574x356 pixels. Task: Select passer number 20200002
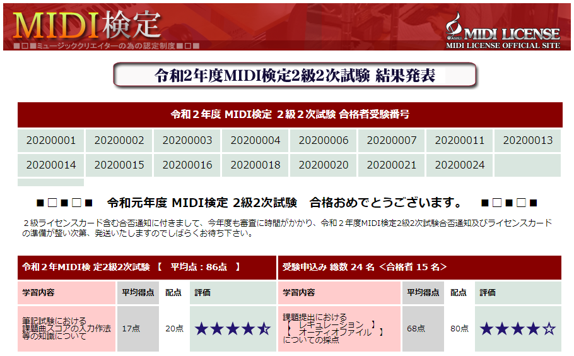point(119,141)
